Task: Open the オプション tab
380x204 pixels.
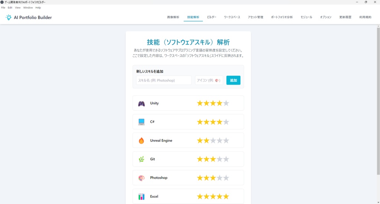Action: click(325, 17)
